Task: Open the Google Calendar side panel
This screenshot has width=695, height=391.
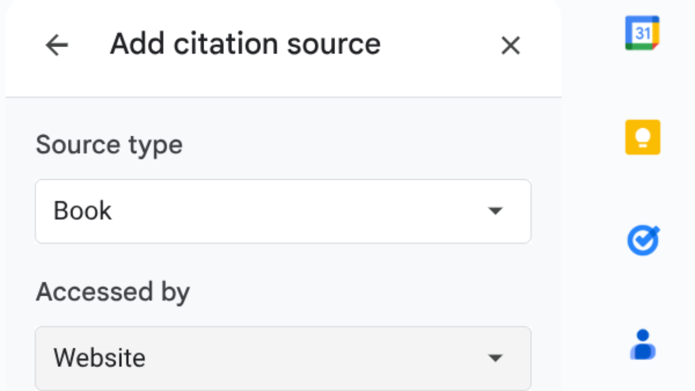Action: click(642, 32)
